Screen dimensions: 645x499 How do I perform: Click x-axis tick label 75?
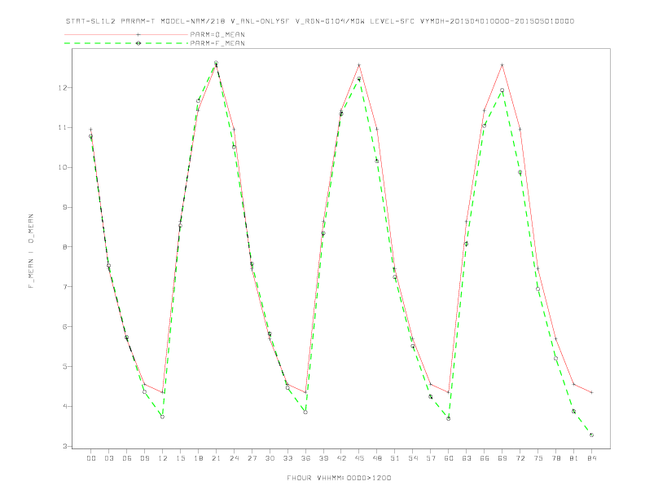click(x=538, y=458)
